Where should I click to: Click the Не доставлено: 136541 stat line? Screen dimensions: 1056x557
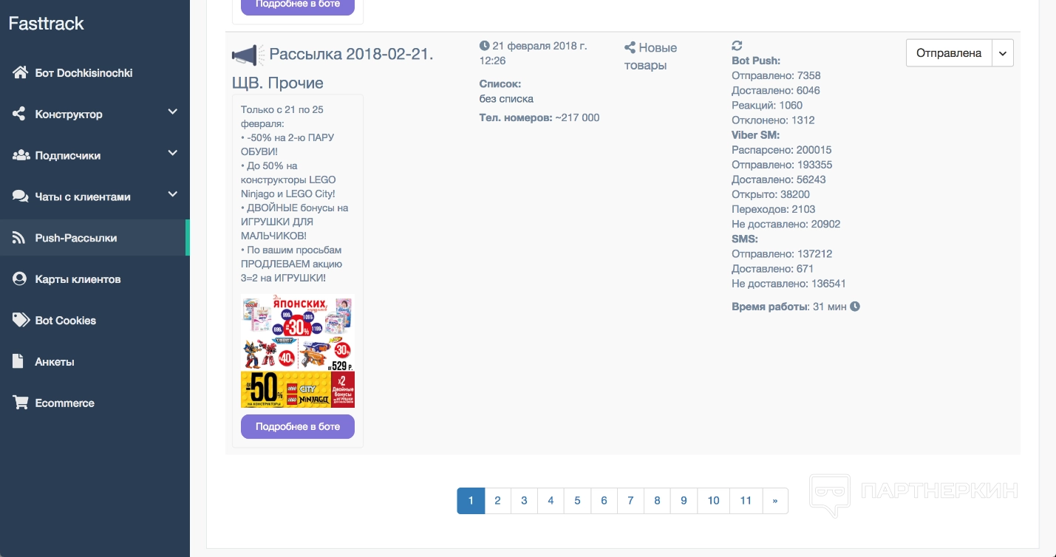789,284
